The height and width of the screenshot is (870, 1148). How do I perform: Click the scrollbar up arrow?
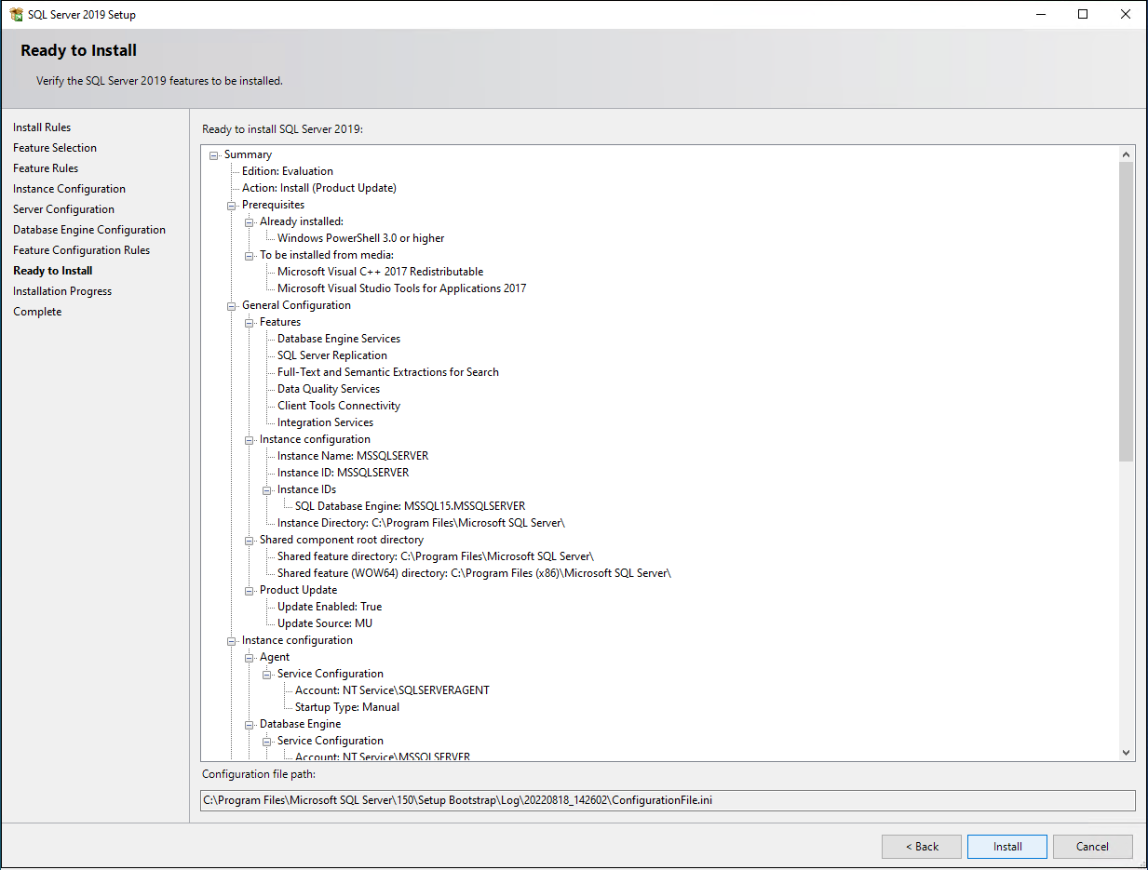pyautogui.click(x=1126, y=154)
